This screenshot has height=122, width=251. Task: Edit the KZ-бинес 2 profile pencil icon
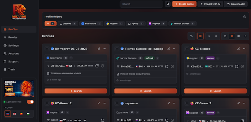coord(99,103)
